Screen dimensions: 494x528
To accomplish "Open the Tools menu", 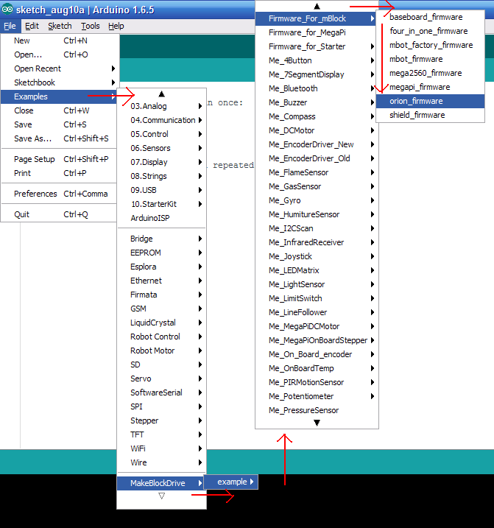I will click(x=91, y=26).
